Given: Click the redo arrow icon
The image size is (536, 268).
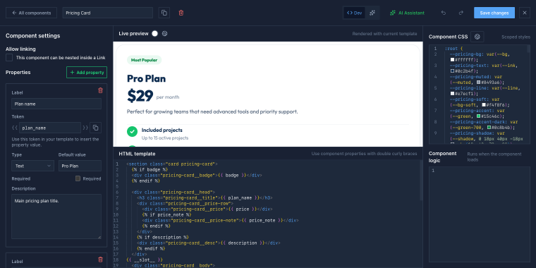Looking at the screenshot, I should [x=461, y=13].
